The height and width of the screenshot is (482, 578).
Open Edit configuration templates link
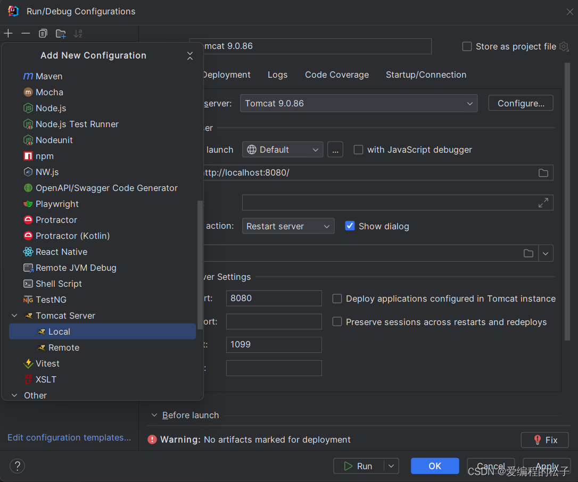(69, 437)
